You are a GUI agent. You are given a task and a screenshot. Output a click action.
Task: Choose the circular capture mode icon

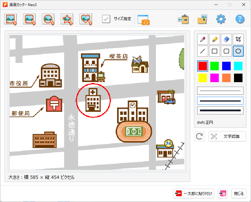click(x=48, y=19)
